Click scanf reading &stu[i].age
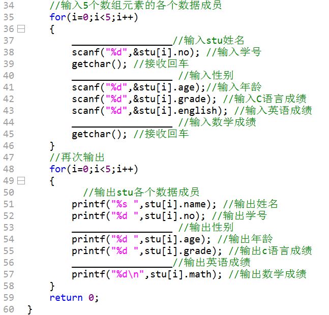329x315 pixels. click(138, 87)
